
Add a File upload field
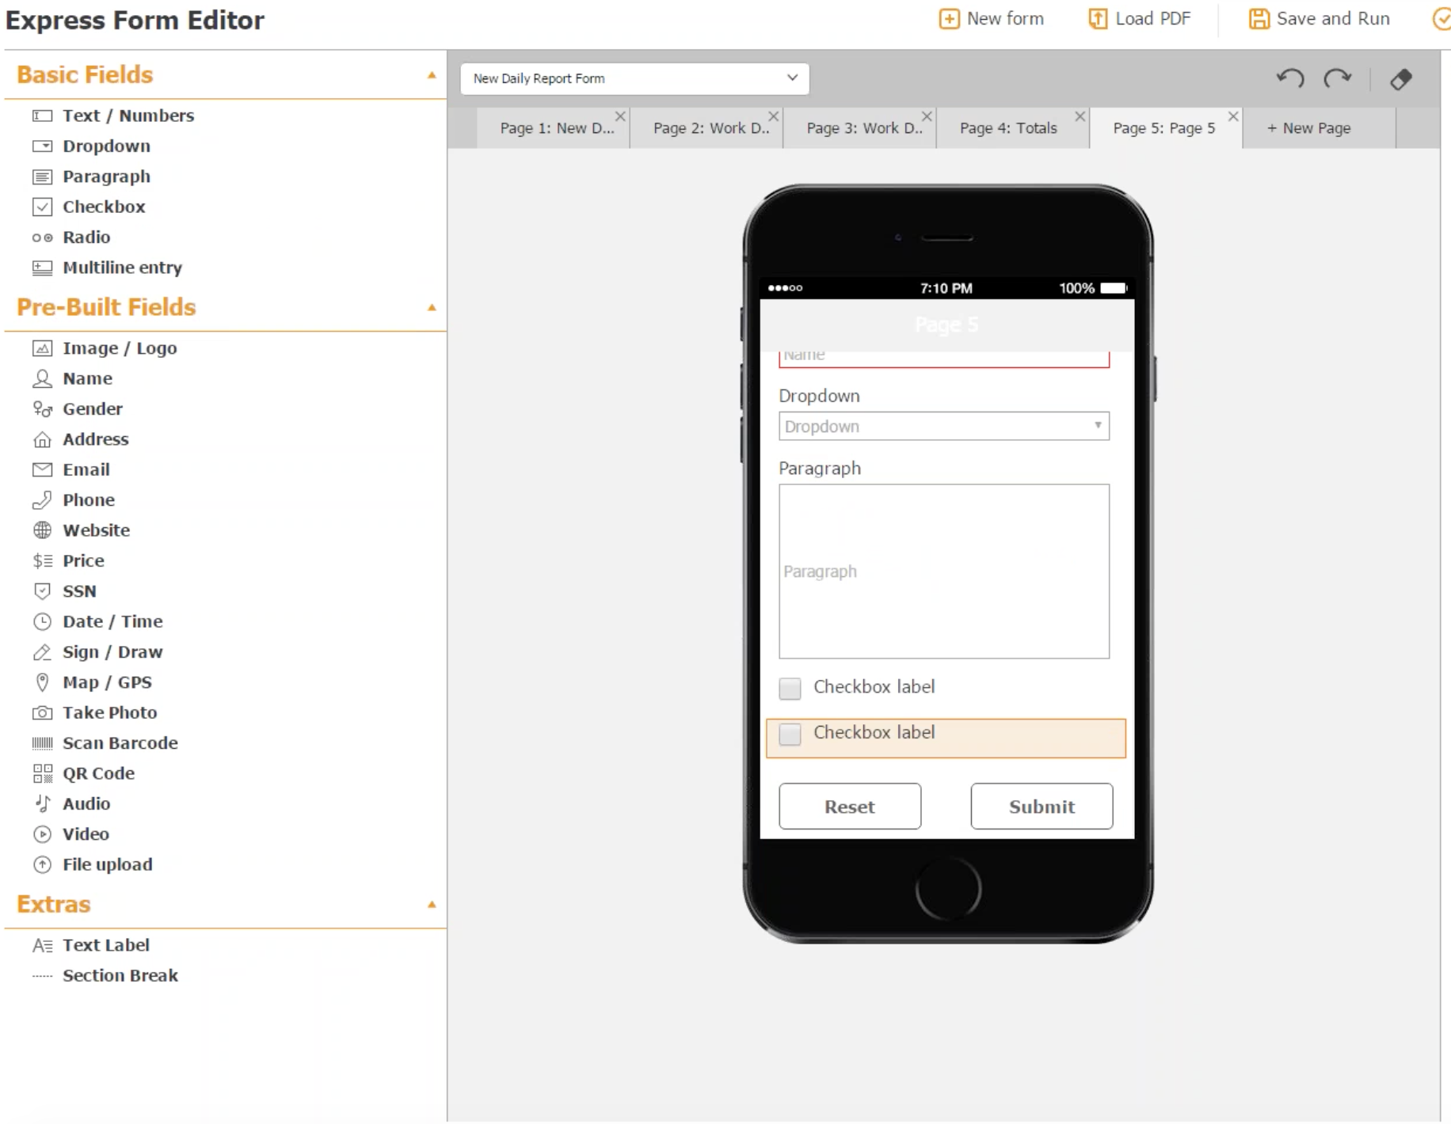point(107,865)
